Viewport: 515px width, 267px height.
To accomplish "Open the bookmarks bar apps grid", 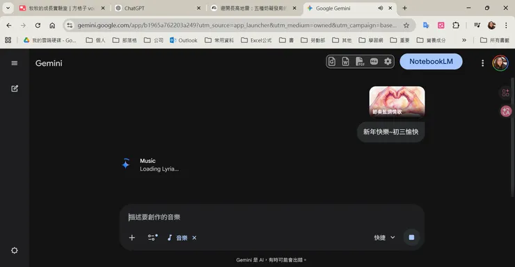I will pyautogui.click(x=8, y=40).
